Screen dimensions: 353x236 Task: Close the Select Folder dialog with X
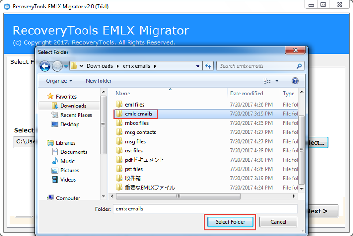coord(295,50)
